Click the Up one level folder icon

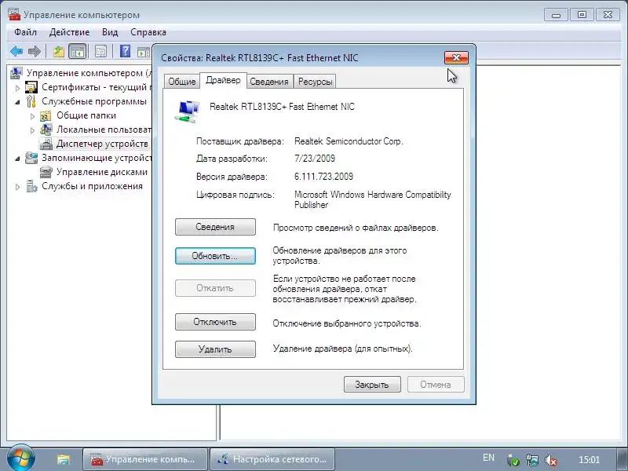pos(59,51)
